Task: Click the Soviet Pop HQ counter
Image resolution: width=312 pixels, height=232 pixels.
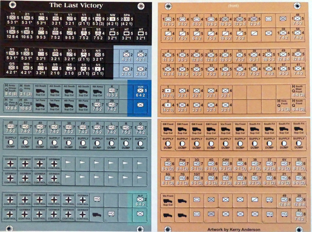Action: (182, 165)
